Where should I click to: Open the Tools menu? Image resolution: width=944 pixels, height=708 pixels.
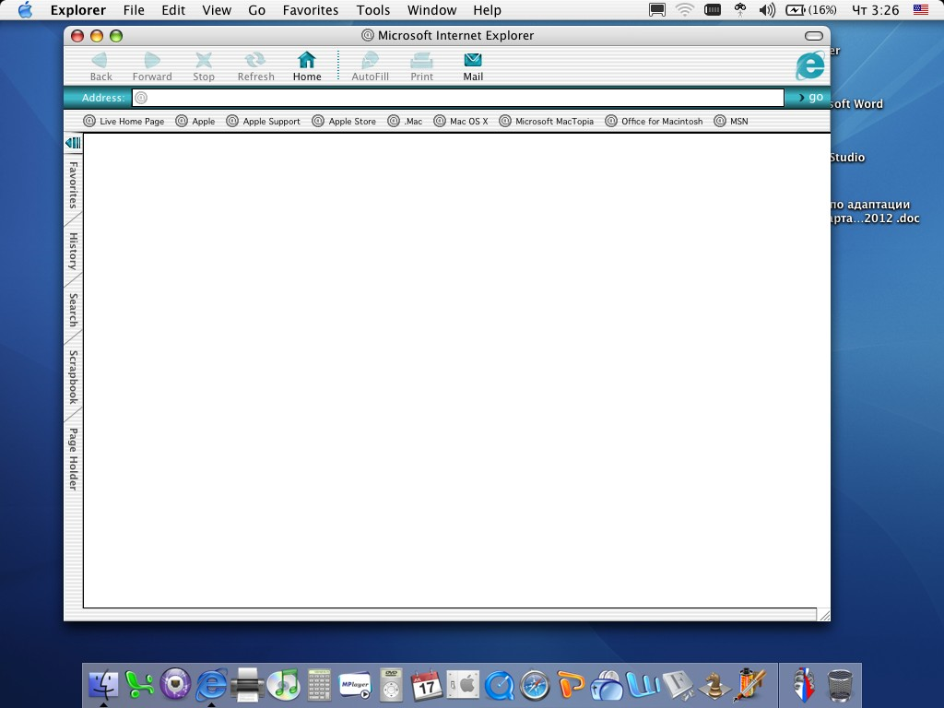(x=373, y=10)
